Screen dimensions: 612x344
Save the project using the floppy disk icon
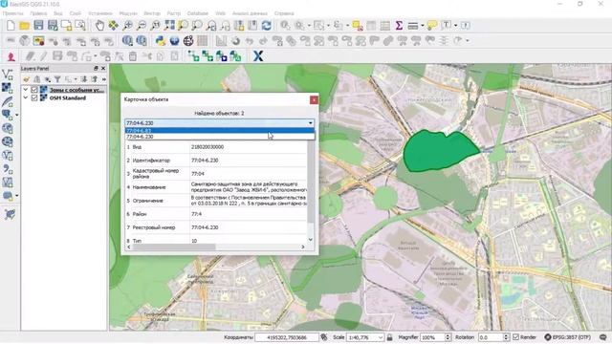[x=38, y=26]
